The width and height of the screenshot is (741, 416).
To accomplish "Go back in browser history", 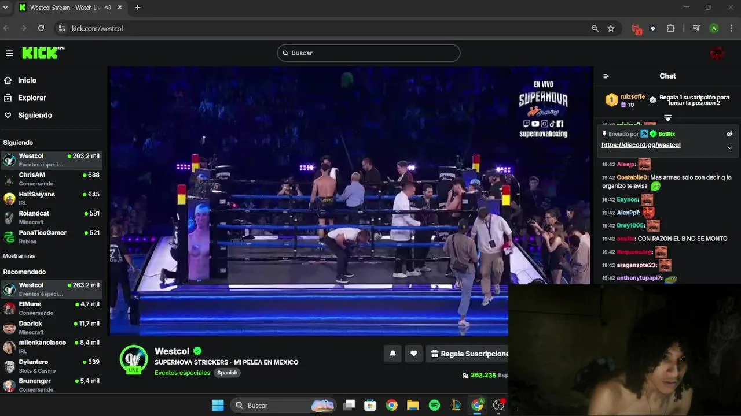I will click(x=6, y=28).
